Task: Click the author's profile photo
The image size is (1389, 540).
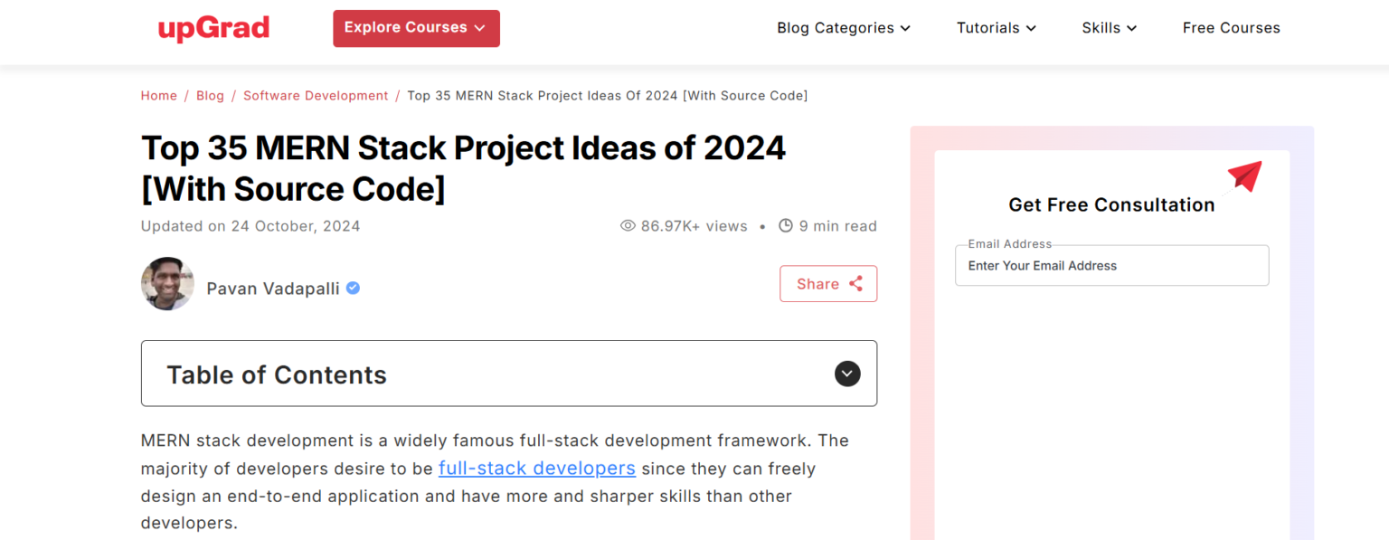Action: pyautogui.click(x=167, y=283)
